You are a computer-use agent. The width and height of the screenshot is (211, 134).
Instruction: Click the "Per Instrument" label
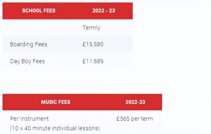pos(29,119)
